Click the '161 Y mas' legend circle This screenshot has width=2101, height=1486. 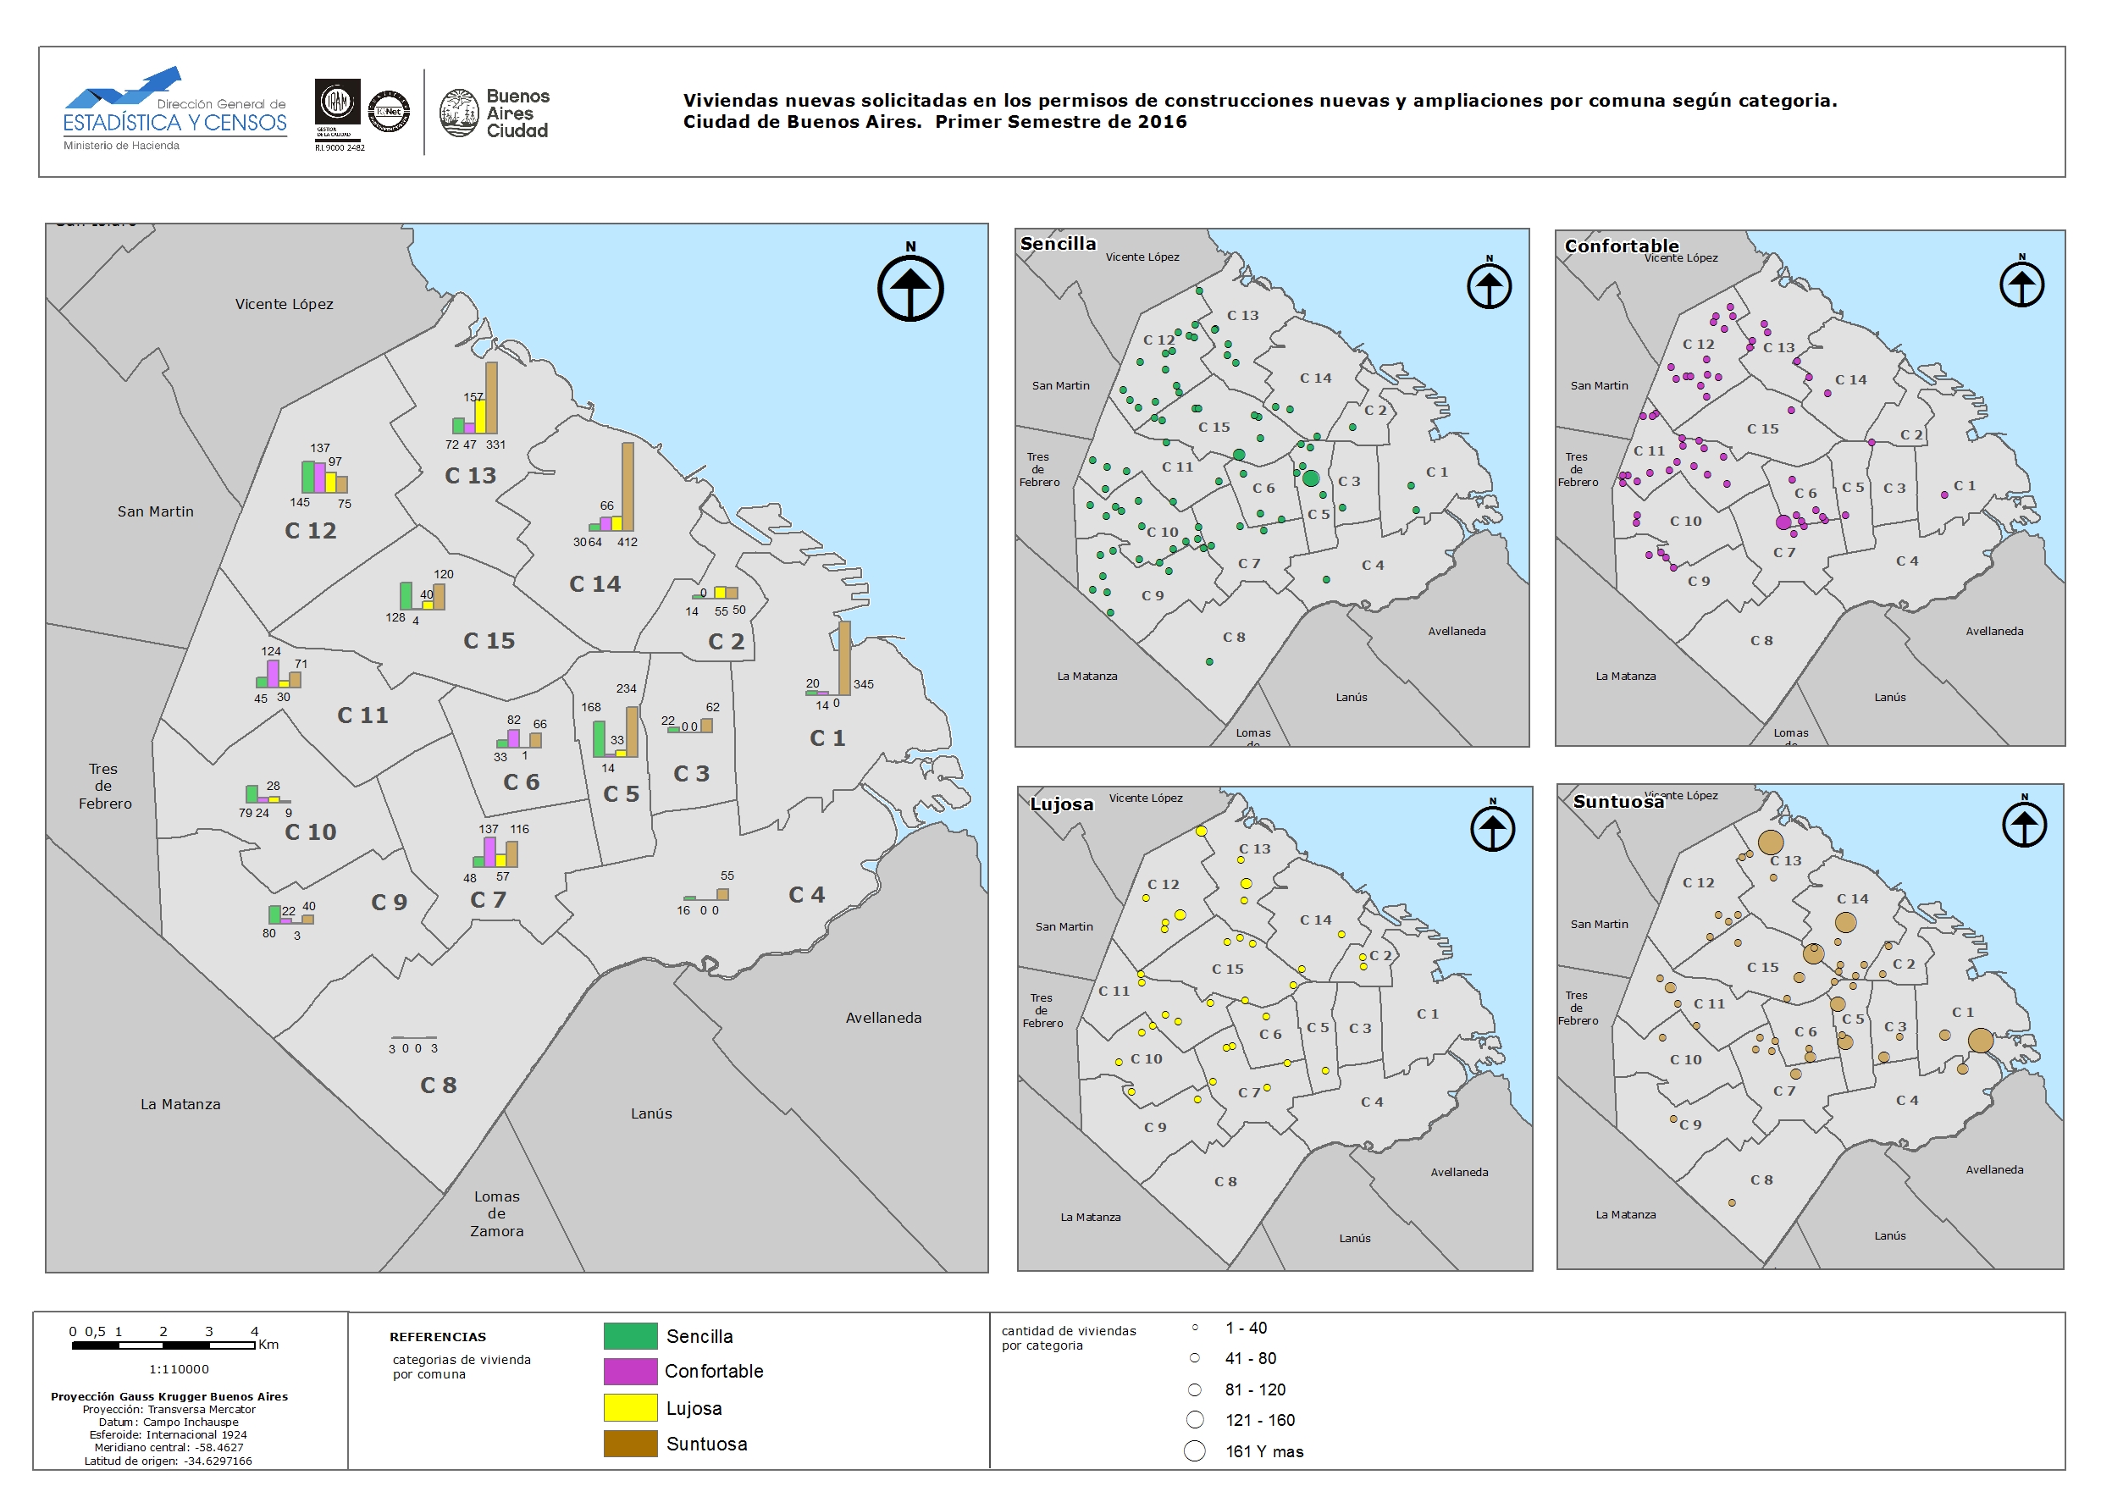tap(1194, 1451)
